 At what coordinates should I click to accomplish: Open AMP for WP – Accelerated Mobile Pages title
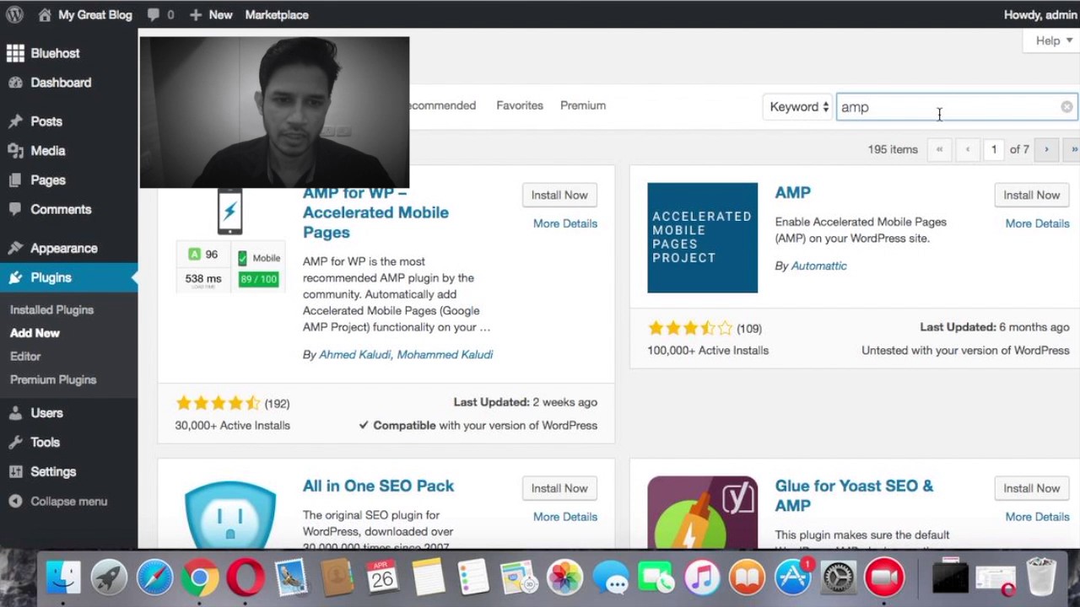pos(375,212)
